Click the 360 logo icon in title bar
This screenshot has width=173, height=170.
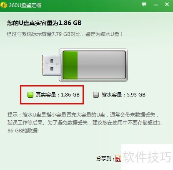pos(4,5)
